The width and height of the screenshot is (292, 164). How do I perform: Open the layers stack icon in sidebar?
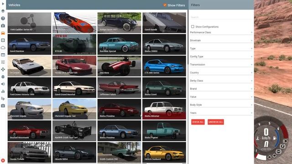point(3,11)
